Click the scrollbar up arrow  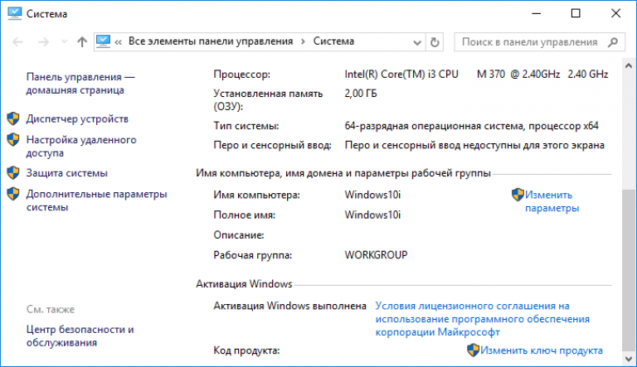pos(629,65)
